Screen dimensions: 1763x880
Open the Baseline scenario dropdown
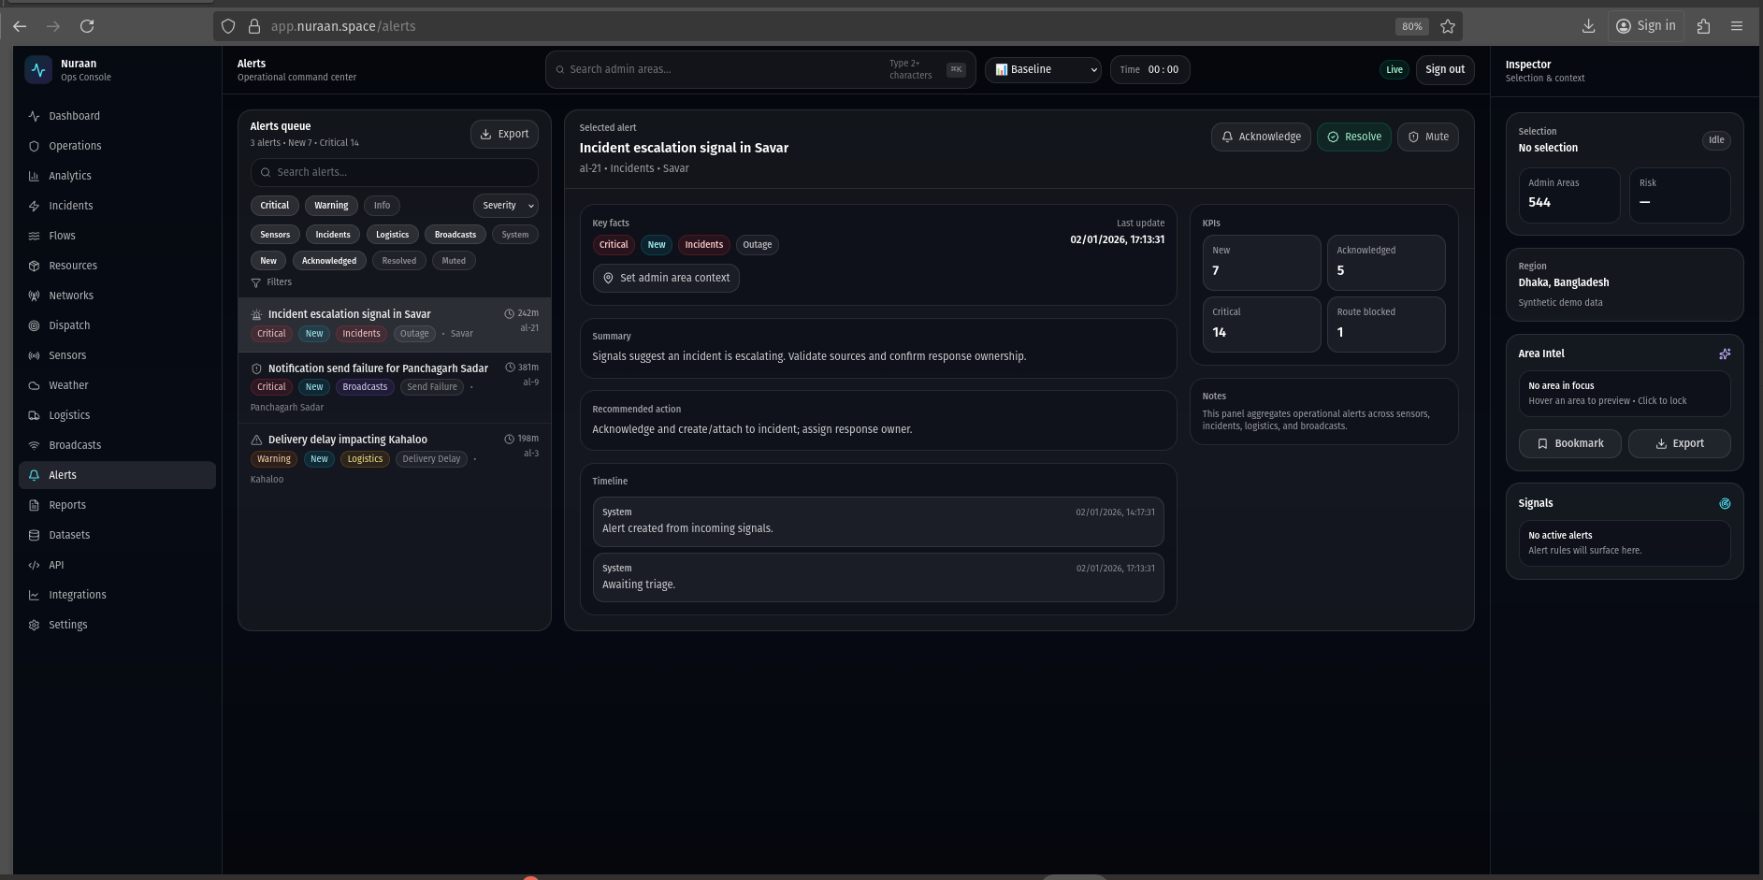coord(1044,70)
